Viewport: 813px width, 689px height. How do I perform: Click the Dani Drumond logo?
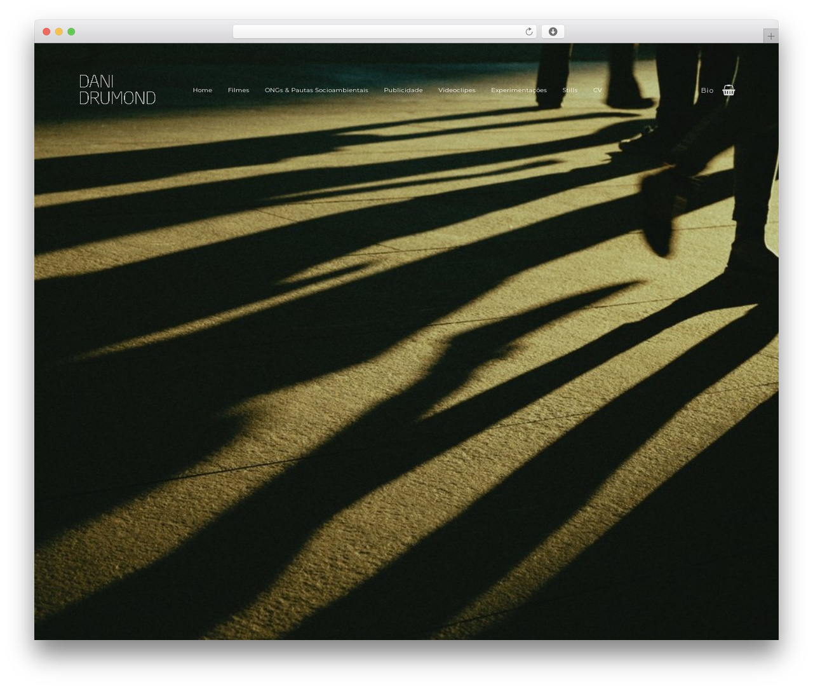(117, 90)
